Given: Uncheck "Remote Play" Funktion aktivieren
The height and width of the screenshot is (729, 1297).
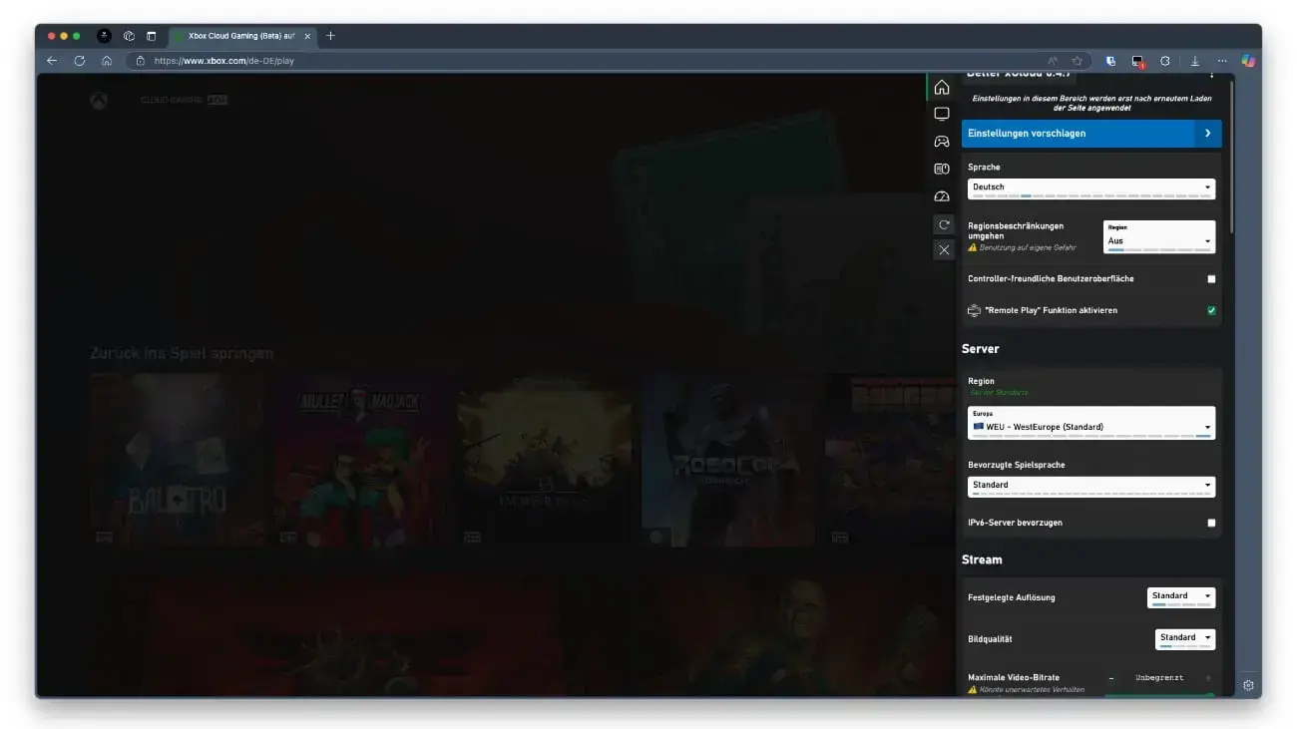Looking at the screenshot, I should (x=1211, y=310).
